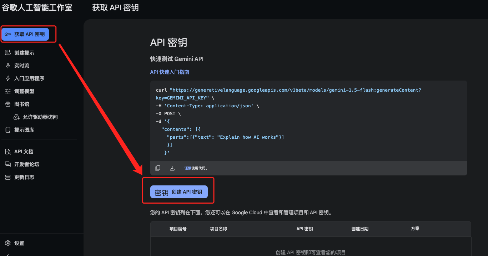The height and width of the screenshot is (256, 488).
Task: Click the 获取 API 密钥 sidebar button
Action: [25, 34]
